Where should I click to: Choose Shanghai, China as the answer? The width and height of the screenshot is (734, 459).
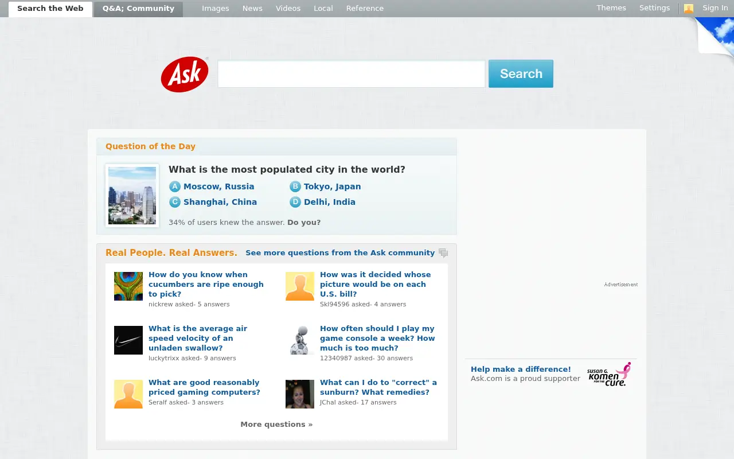(220, 202)
